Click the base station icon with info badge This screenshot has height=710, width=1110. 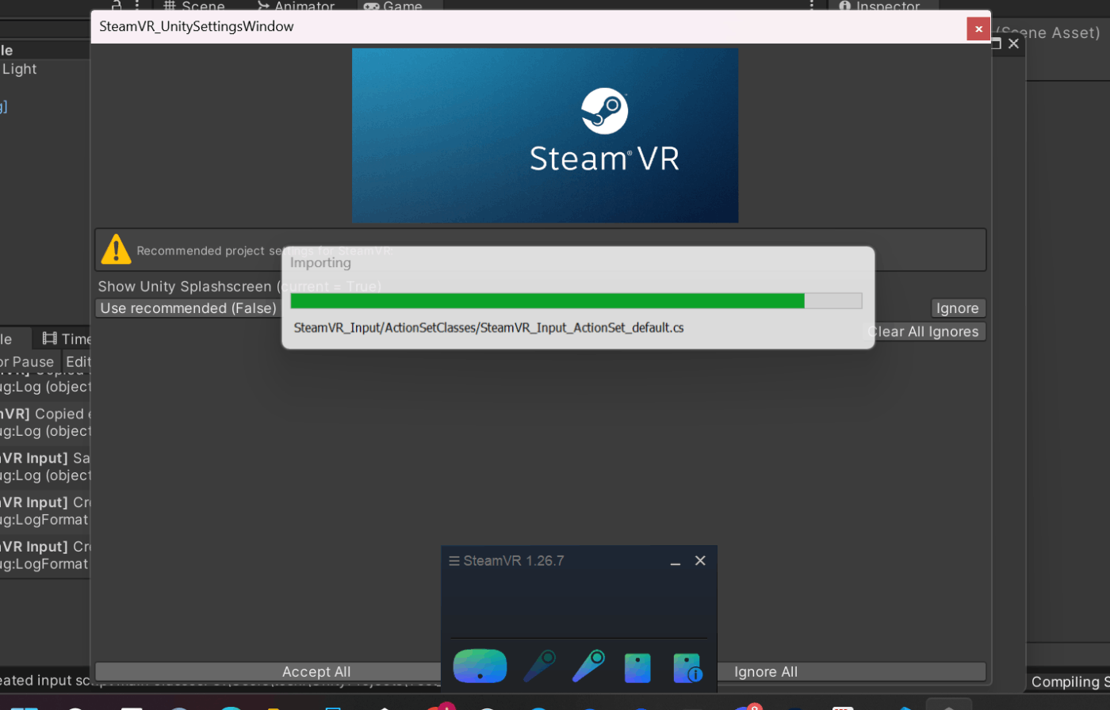tap(687, 668)
